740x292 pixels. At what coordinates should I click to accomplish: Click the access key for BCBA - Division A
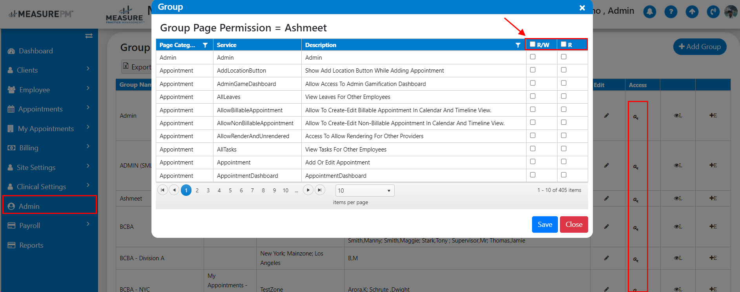pos(636,259)
